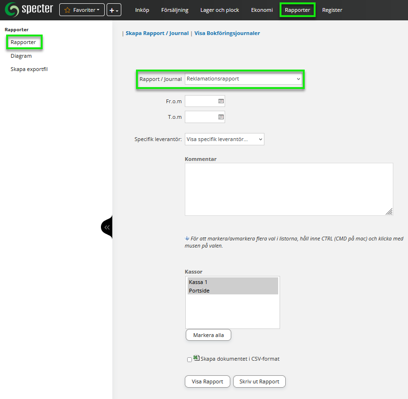
Task: Click inside the Kommentar text area
Action: (x=288, y=189)
